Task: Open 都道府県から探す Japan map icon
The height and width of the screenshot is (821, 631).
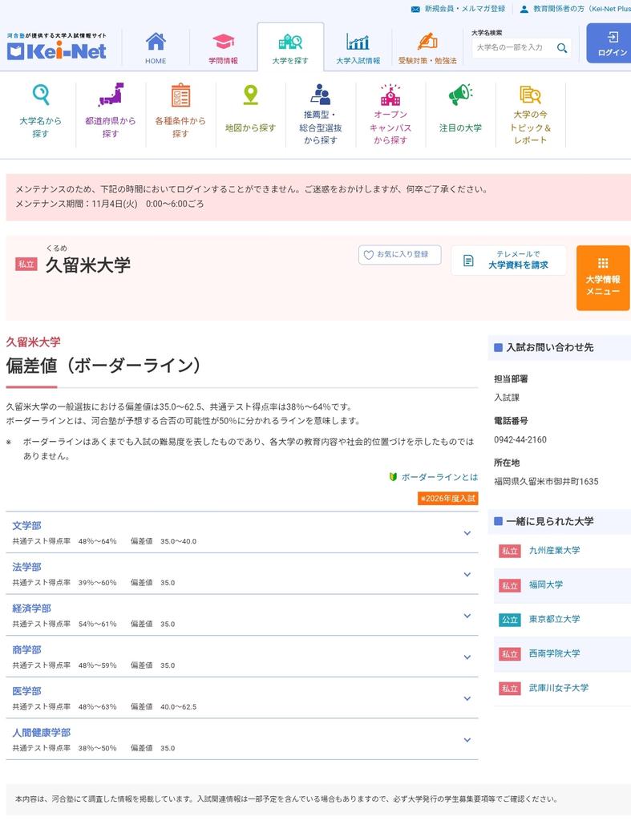Action: tap(111, 95)
